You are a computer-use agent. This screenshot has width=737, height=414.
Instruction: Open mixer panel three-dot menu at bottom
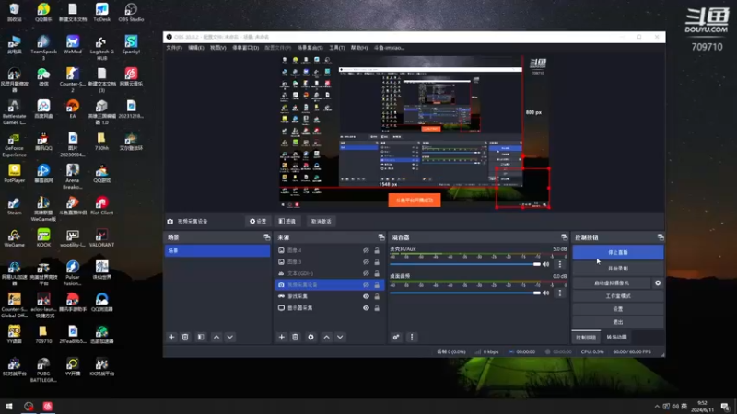412,337
